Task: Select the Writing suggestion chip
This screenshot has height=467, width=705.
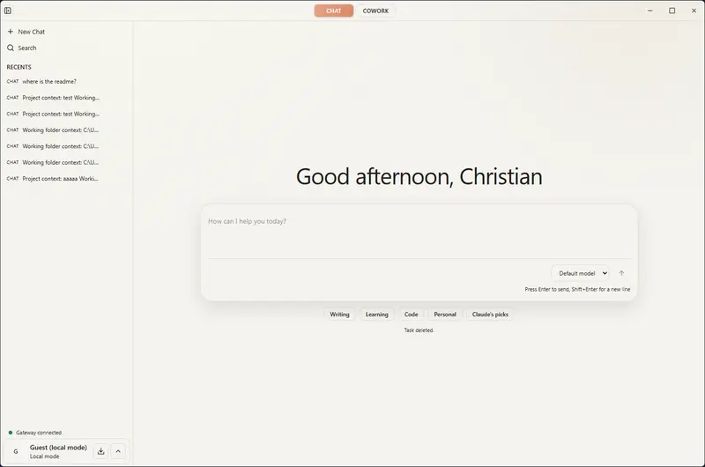Action: [x=339, y=315]
